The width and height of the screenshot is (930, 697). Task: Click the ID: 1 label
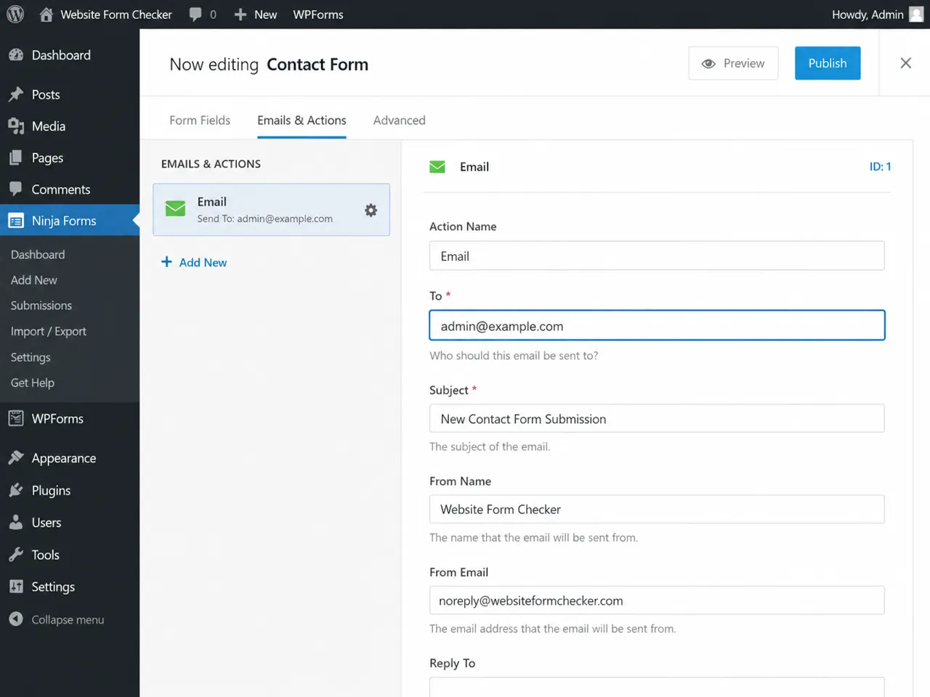[880, 166]
